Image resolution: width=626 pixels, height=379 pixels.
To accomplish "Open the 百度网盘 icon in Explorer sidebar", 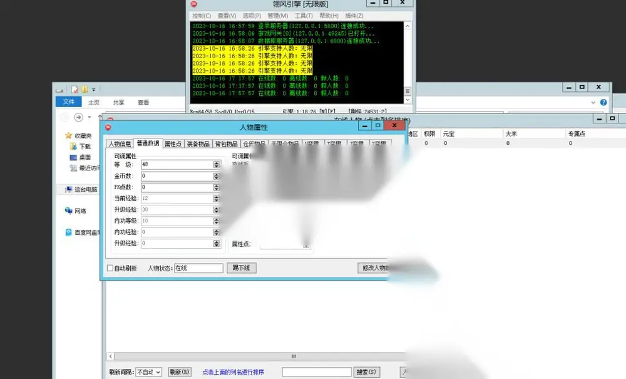I will coord(69,232).
